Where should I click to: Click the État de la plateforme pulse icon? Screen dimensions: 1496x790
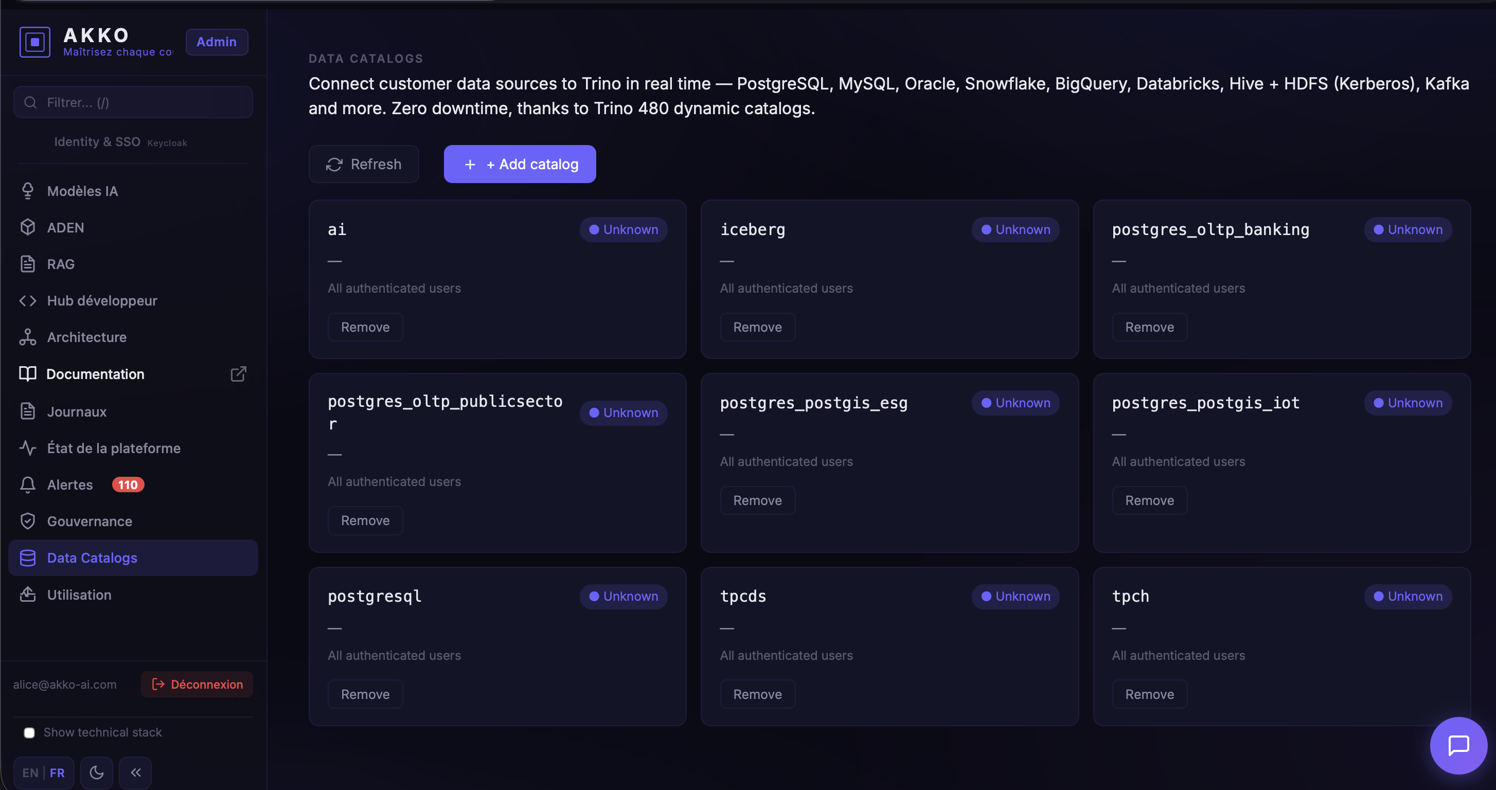click(27, 448)
